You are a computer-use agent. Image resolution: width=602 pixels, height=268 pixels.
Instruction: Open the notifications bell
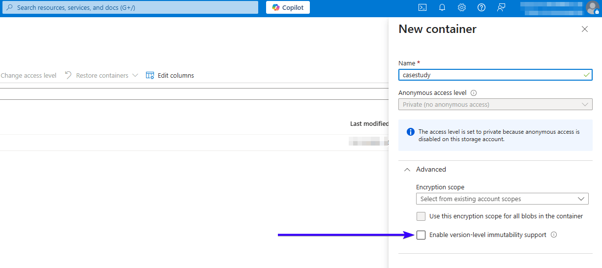click(442, 7)
